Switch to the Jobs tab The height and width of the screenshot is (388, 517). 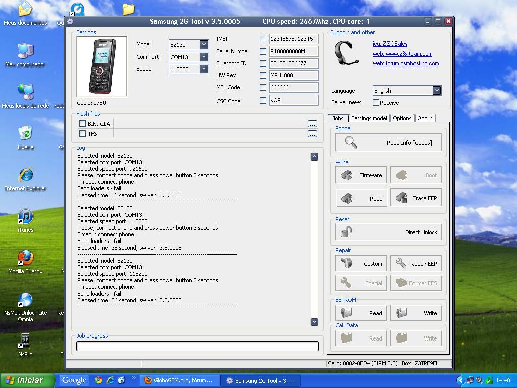[x=338, y=118]
